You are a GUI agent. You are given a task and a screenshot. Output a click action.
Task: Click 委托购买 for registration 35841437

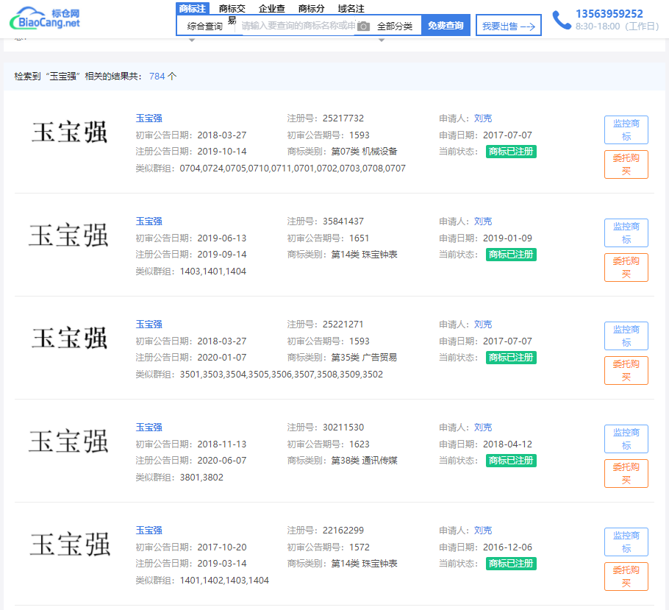[626, 268]
